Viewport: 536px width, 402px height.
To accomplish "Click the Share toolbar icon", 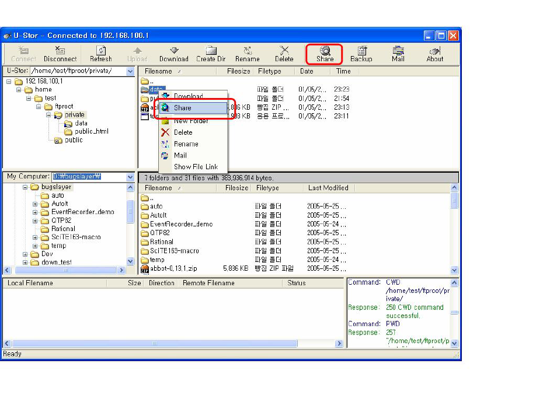I will (x=325, y=54).
